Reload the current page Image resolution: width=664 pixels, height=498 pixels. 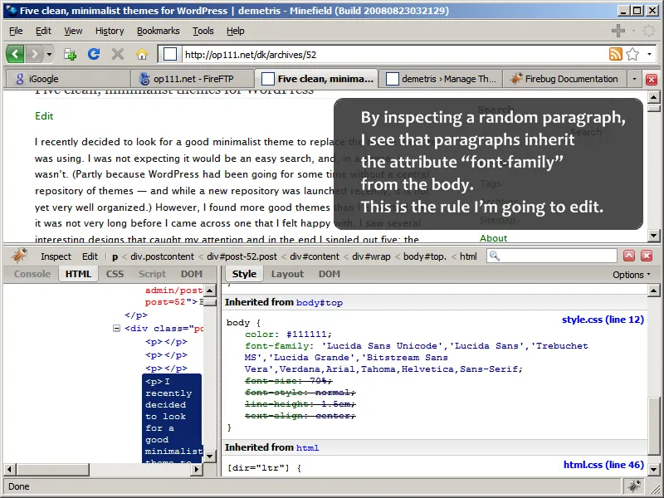[x=94, y=54]
